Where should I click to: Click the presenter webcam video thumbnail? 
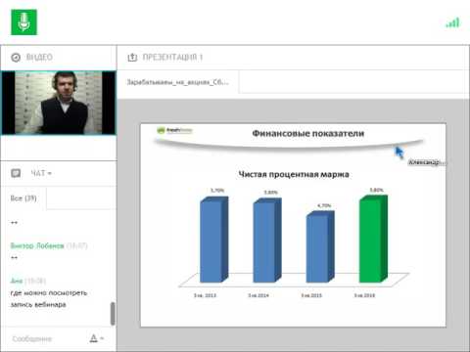click(x=59, y=103)
